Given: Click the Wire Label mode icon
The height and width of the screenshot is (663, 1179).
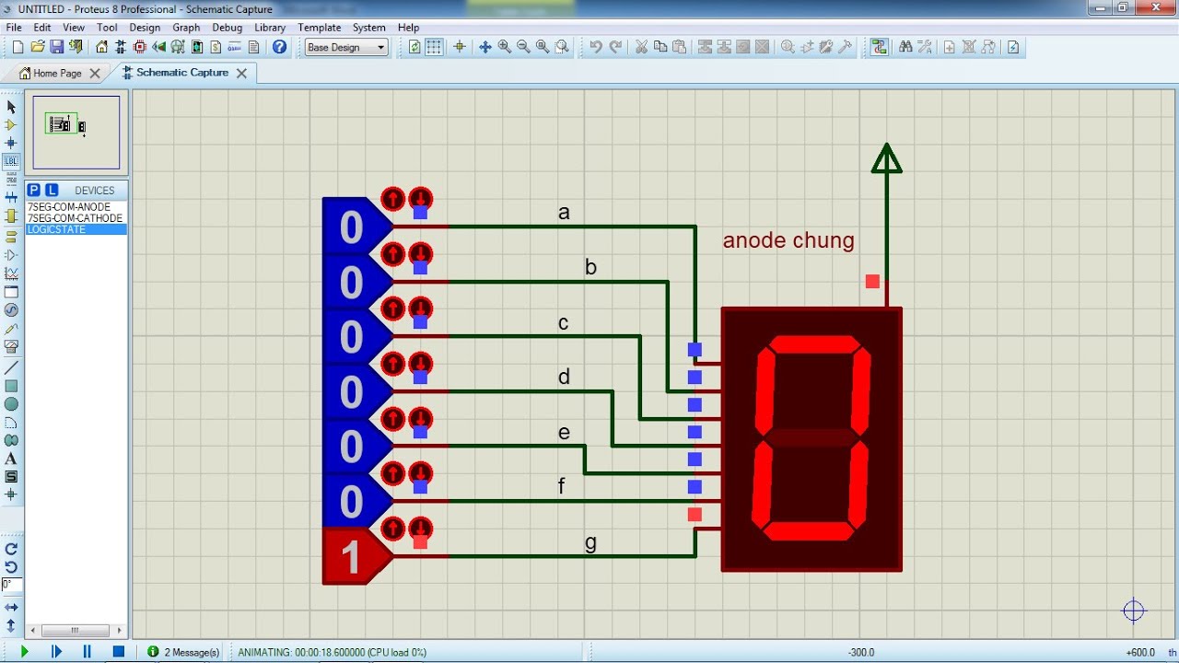Looking at the screenshot, I should [11, 161].
